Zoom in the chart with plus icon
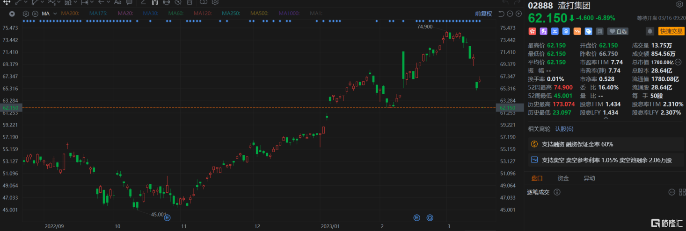This screenshot has height=231, width=686. tap(519, 14)
